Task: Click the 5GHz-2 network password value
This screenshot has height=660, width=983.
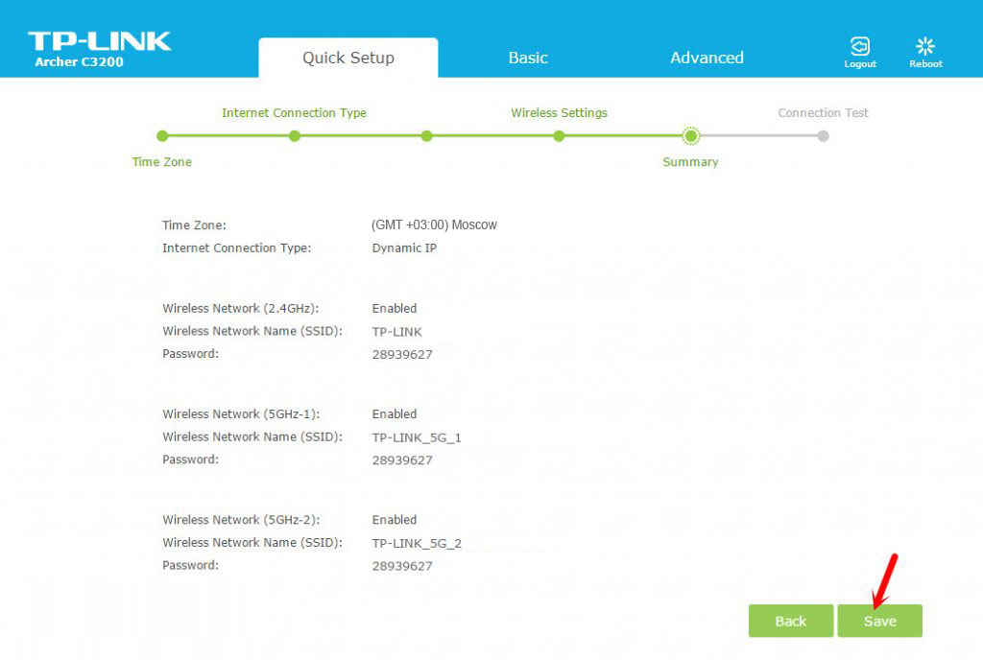Action: [x=402, y=566]
